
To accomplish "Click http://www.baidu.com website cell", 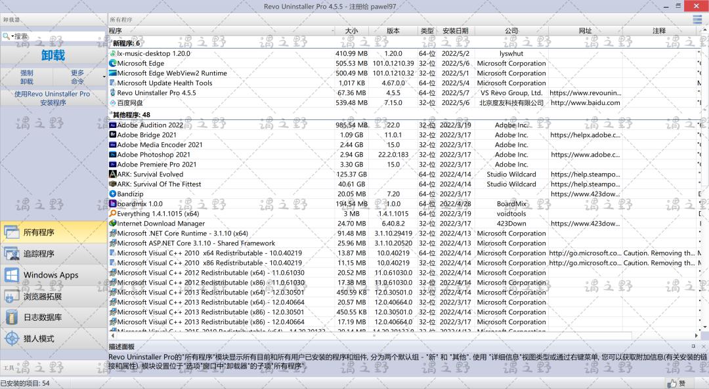I will click(585, 102).
